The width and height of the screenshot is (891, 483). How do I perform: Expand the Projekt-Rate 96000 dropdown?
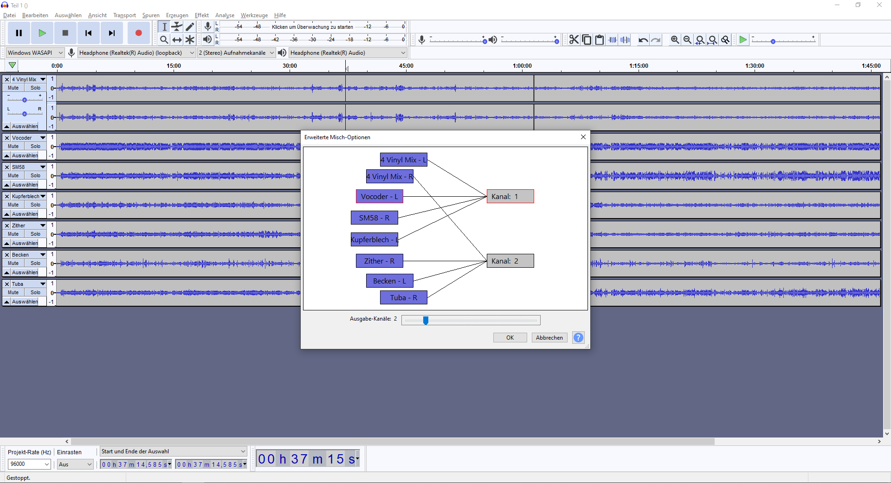coord(29,464)
